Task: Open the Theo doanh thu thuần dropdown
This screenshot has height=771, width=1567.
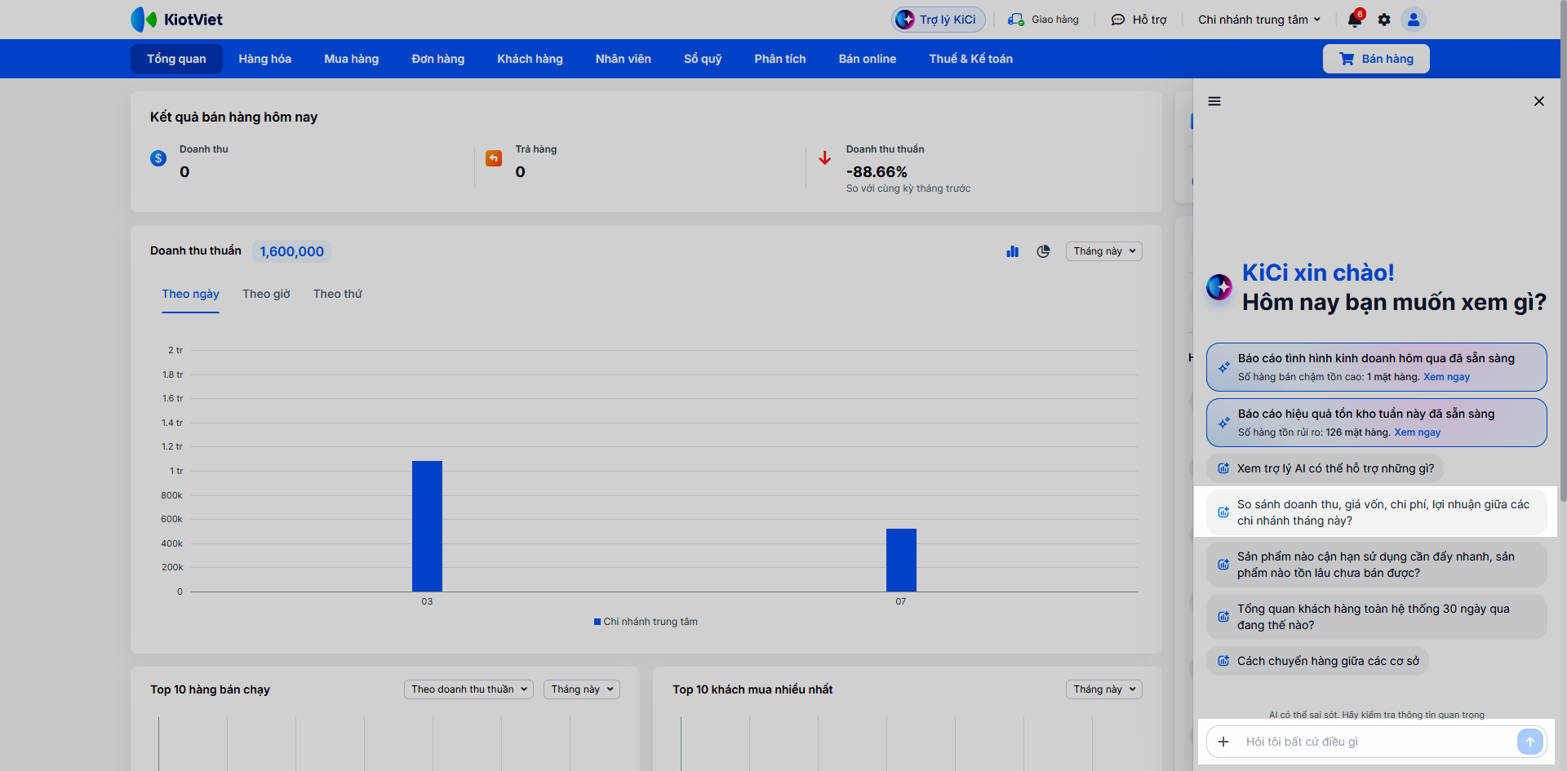Action: (x=468, y=689)
